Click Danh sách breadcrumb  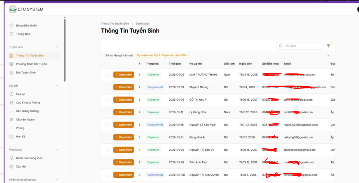click(143, 23)
